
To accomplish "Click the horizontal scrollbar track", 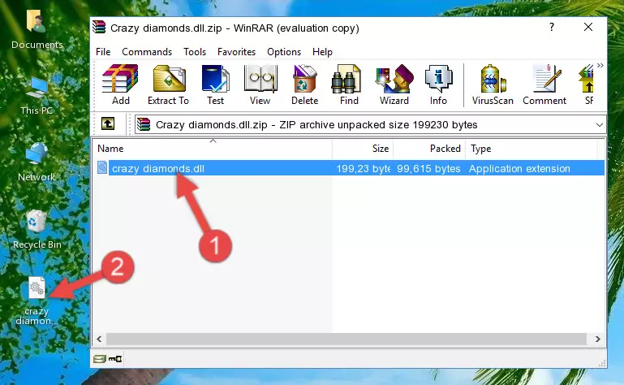I will (346, 339).
